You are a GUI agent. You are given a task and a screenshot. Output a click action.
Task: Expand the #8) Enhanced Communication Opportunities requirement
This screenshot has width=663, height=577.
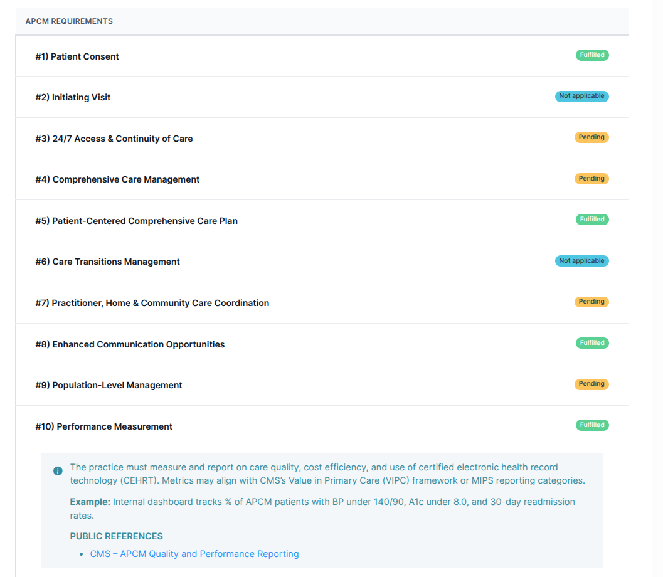[130, 343]
